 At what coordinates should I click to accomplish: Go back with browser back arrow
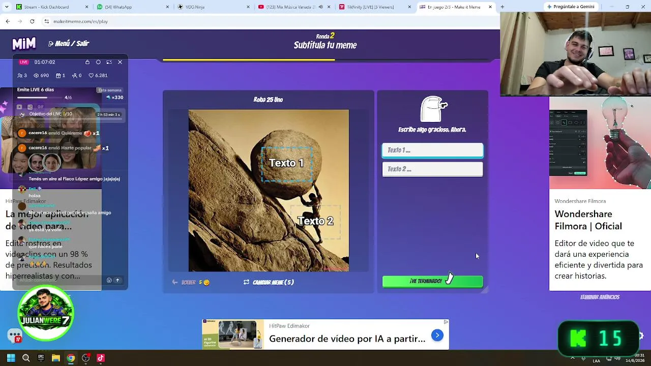pos(8,21)
